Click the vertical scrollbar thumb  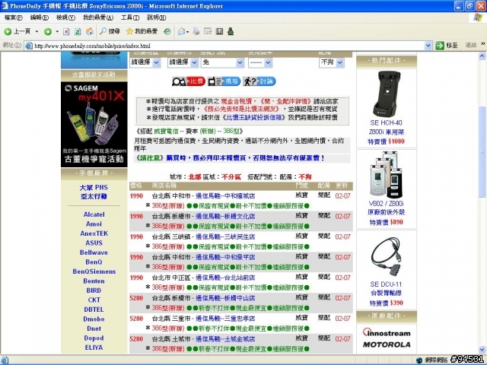(x=482, y=152)
